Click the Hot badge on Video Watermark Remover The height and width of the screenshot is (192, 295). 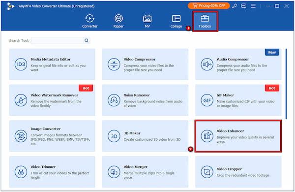(x=86, y=88)
